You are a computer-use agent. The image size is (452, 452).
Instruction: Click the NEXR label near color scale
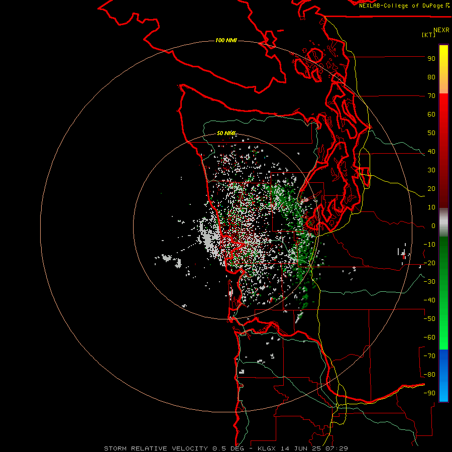click(x=441, y=30)
